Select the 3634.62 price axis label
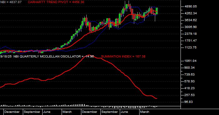 (x=191, y=20)
